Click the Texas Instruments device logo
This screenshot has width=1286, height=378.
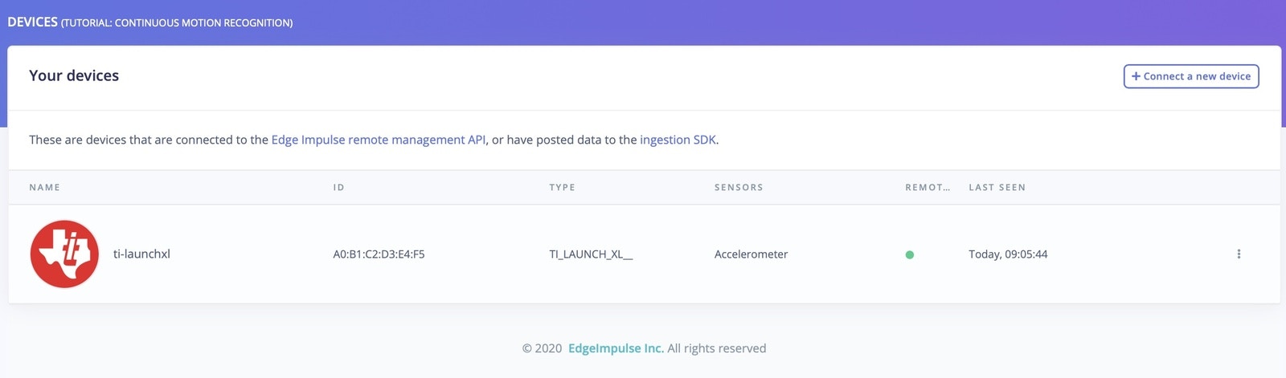pos(64,254)
